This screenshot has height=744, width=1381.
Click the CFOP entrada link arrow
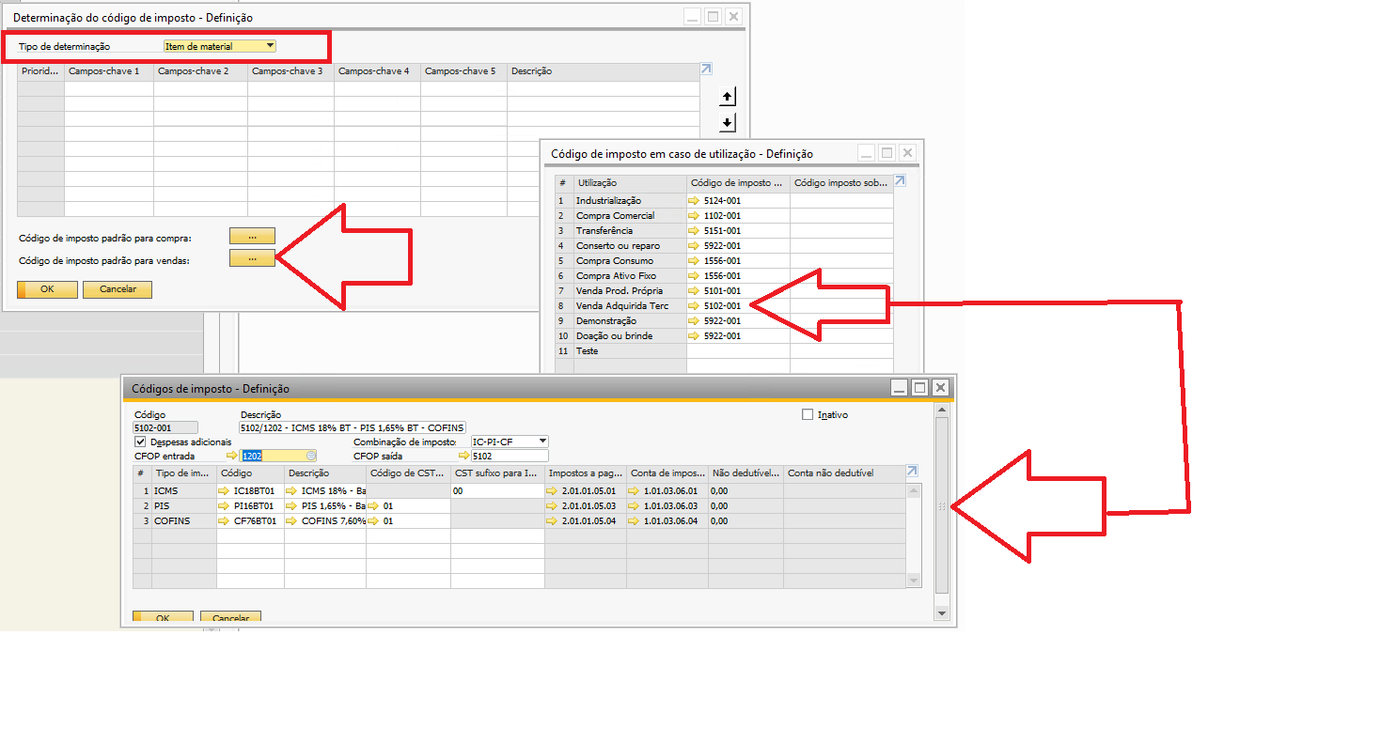click(x=231, y=456)
